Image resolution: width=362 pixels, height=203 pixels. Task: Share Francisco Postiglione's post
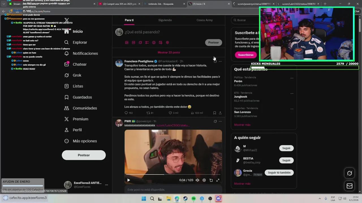(220, 113)
